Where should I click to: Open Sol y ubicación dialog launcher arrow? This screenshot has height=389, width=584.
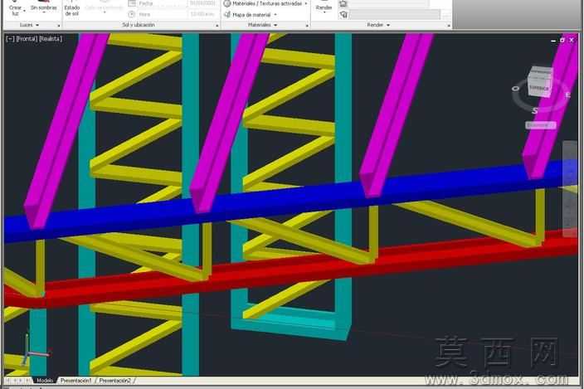coord(217,26)
